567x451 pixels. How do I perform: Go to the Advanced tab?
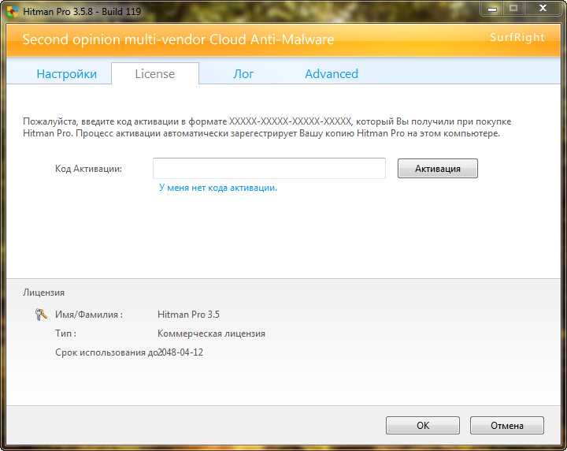click(332, 74)
